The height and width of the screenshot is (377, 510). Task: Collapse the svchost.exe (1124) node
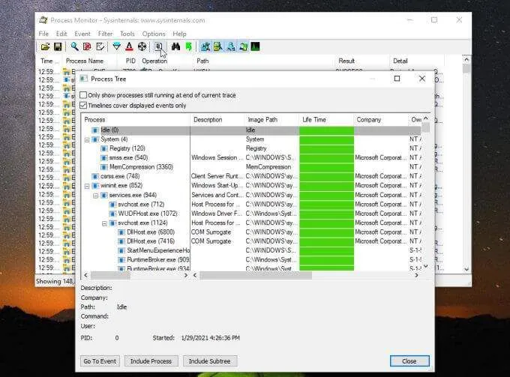(104, 223)
